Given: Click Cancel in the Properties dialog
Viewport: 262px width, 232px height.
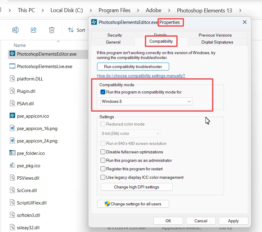Looking at the screenshot, I should (x=201, y=221).
